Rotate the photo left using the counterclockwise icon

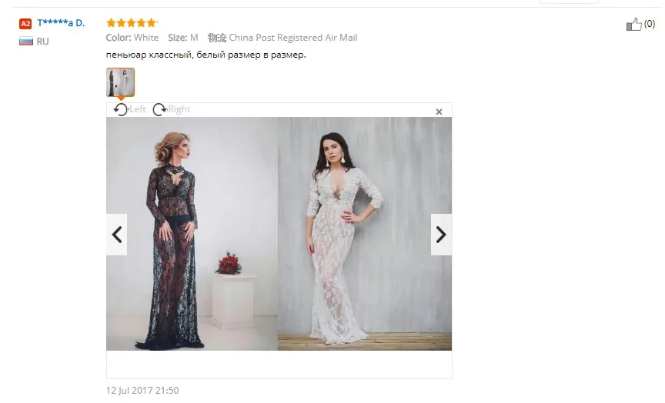120,109
